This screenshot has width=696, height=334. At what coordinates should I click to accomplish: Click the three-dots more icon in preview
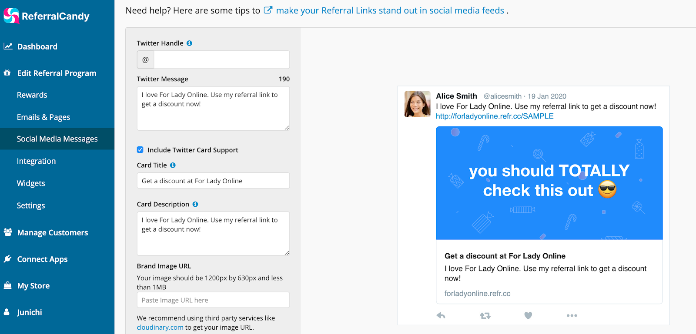(x=572, y=316)
